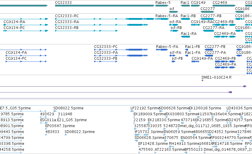
Task: Click the CG2277 gene label
Action: pyautogui.click(x=208, y=9)
